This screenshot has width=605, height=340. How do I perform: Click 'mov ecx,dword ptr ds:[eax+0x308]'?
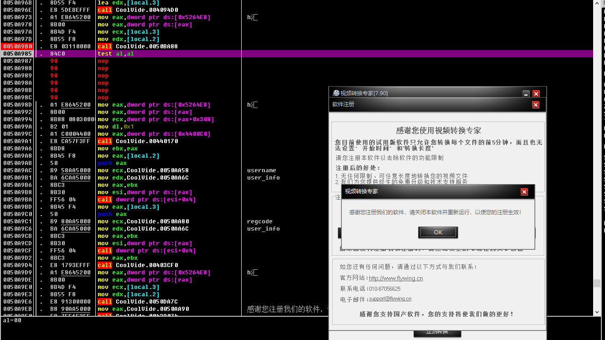point(156,119)
